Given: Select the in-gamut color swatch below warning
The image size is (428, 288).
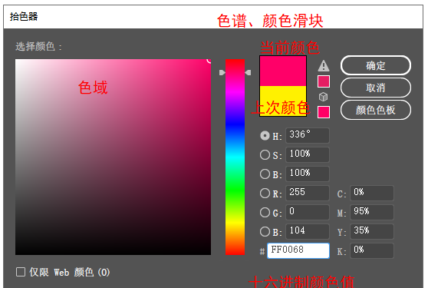Looking at the screenshot, I should 324,81.
